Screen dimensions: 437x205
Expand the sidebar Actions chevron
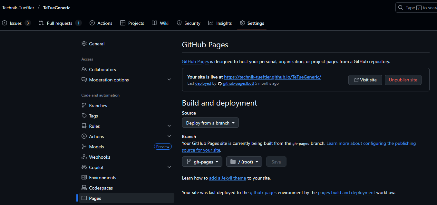pos(169,136)
